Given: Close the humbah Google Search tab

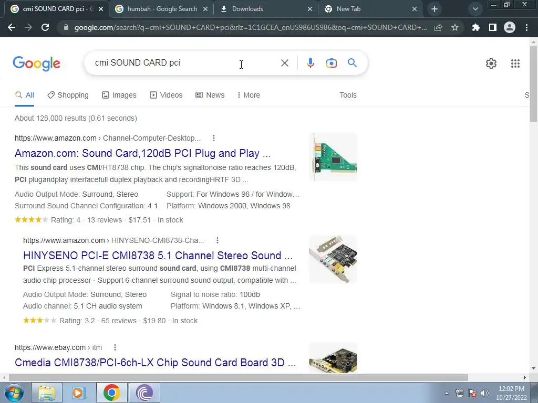Looking at the screenshot, I should 205,9.
